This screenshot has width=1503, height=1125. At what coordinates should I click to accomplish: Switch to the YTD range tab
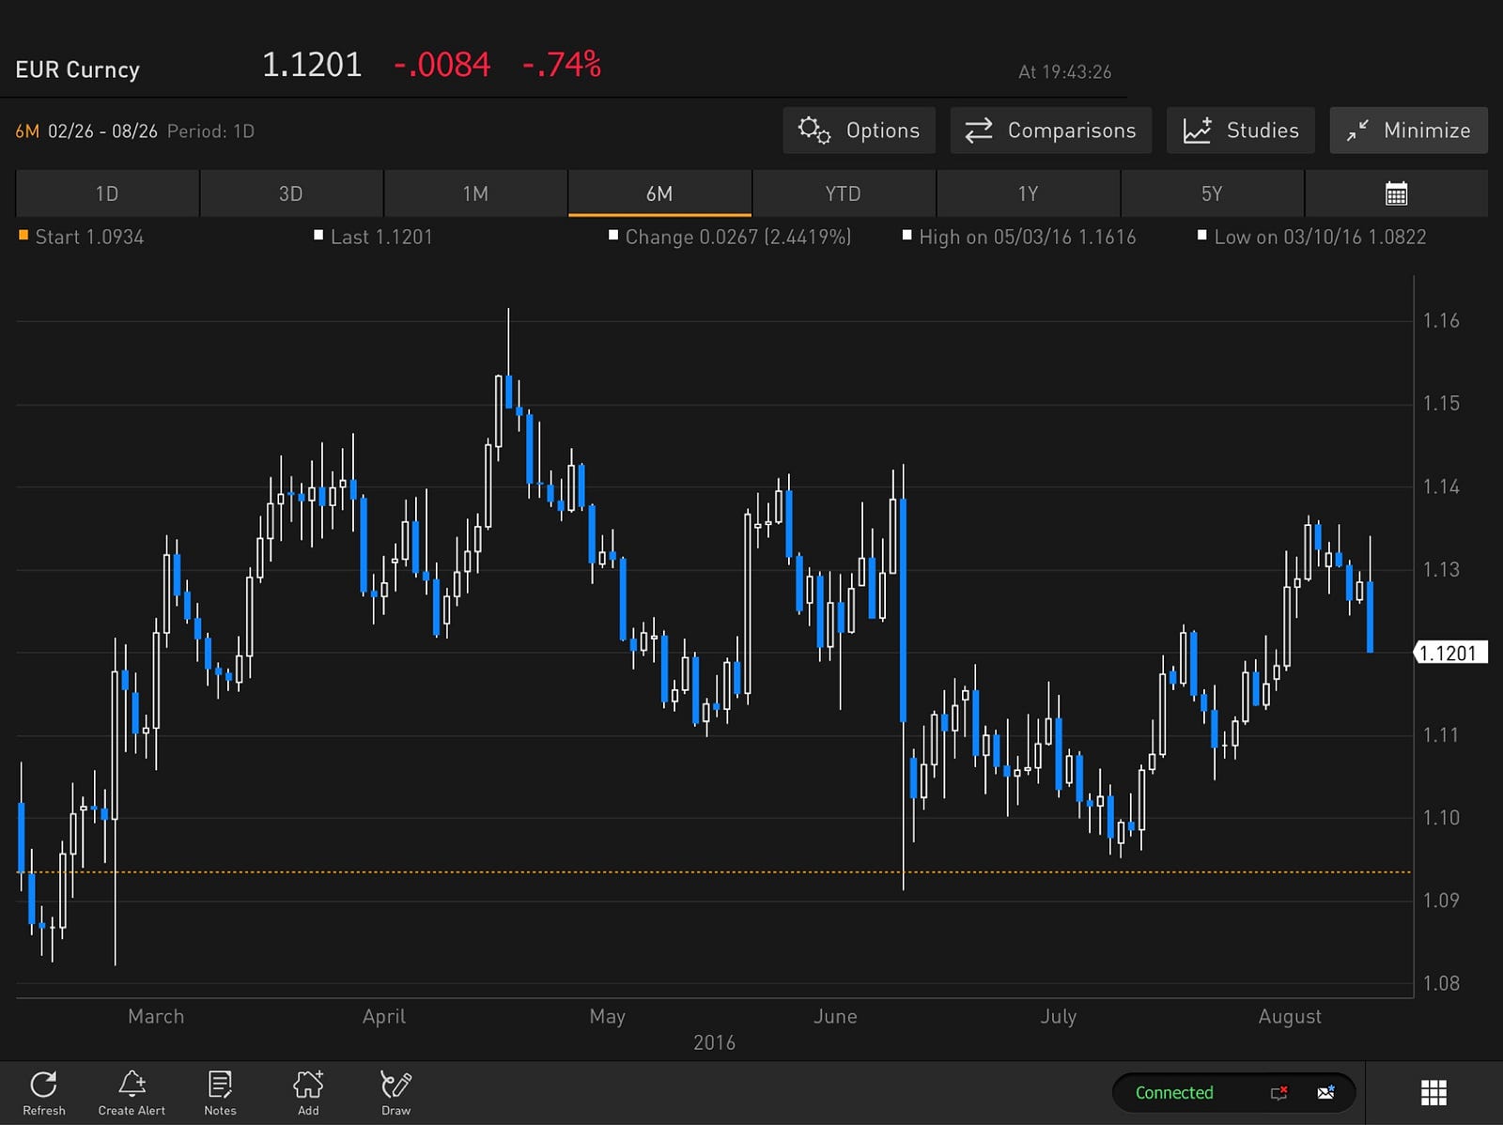[843, 193]
